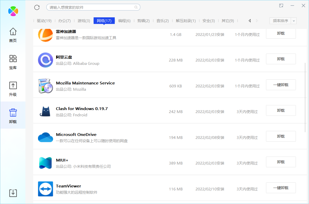
Task: Click the 2022/02/08安装 install date
Action: (210, 137)
